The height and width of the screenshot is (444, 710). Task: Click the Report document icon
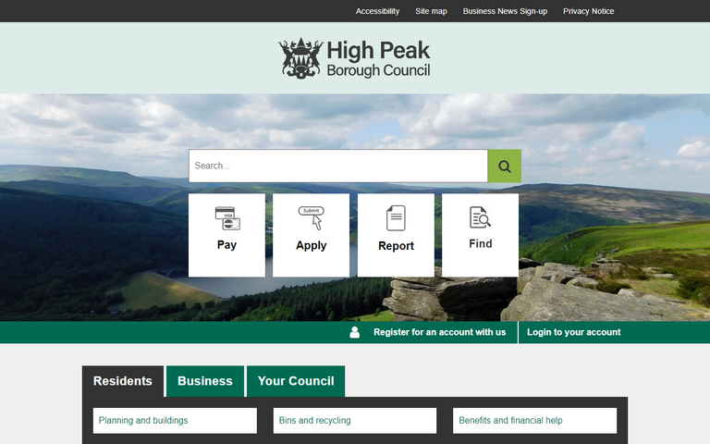tap(396, 219)
